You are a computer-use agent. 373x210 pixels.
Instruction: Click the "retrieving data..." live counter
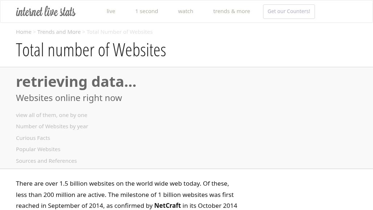[x=76, y=81]
